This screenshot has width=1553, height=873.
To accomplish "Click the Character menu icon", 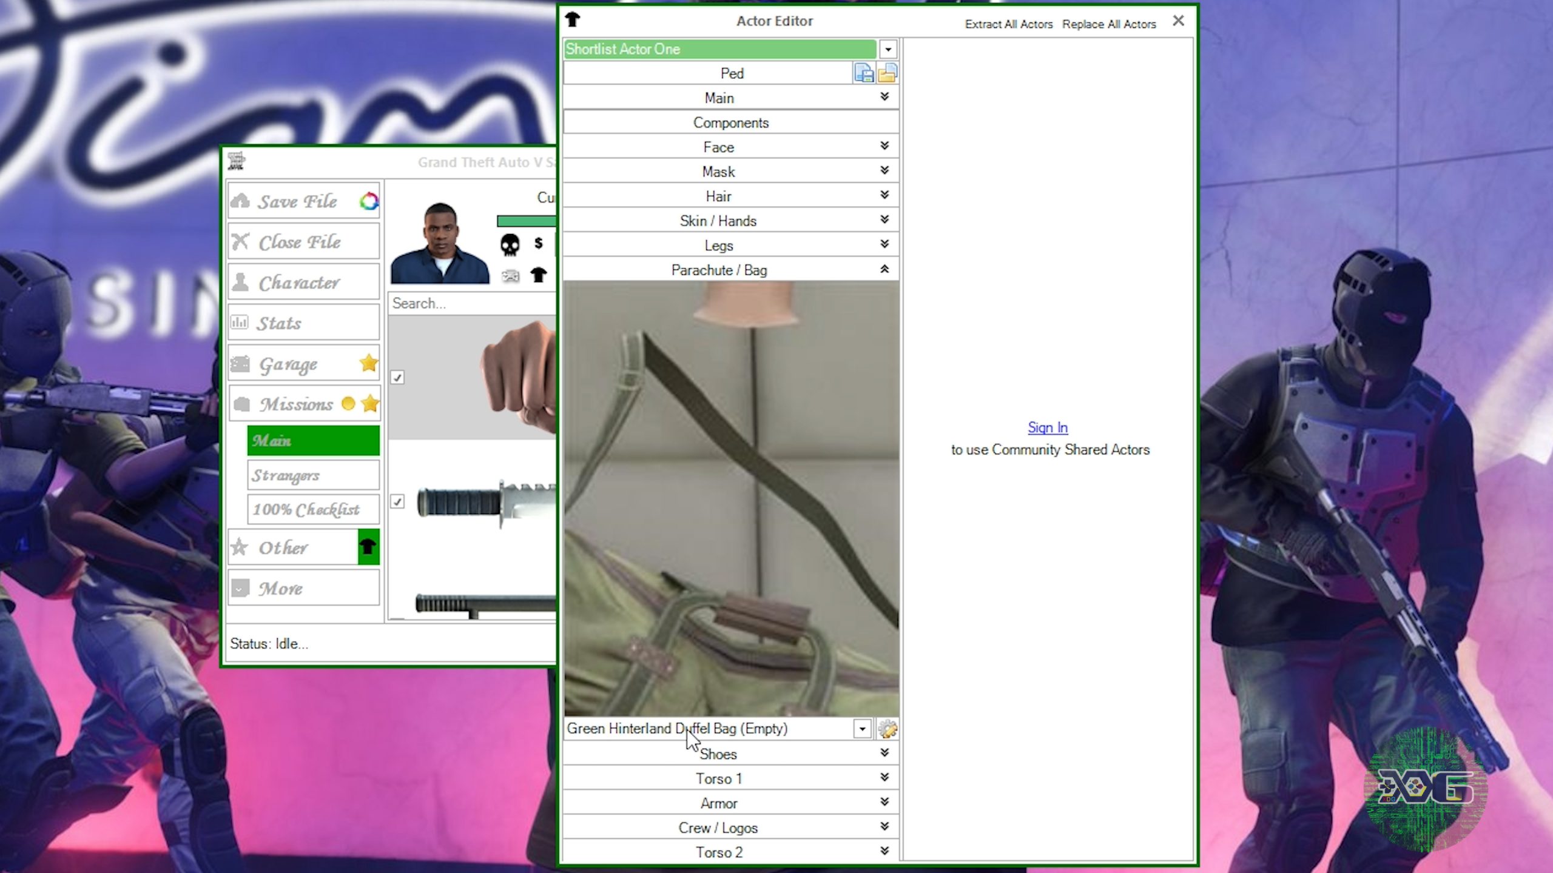I will tap(240, 281).
